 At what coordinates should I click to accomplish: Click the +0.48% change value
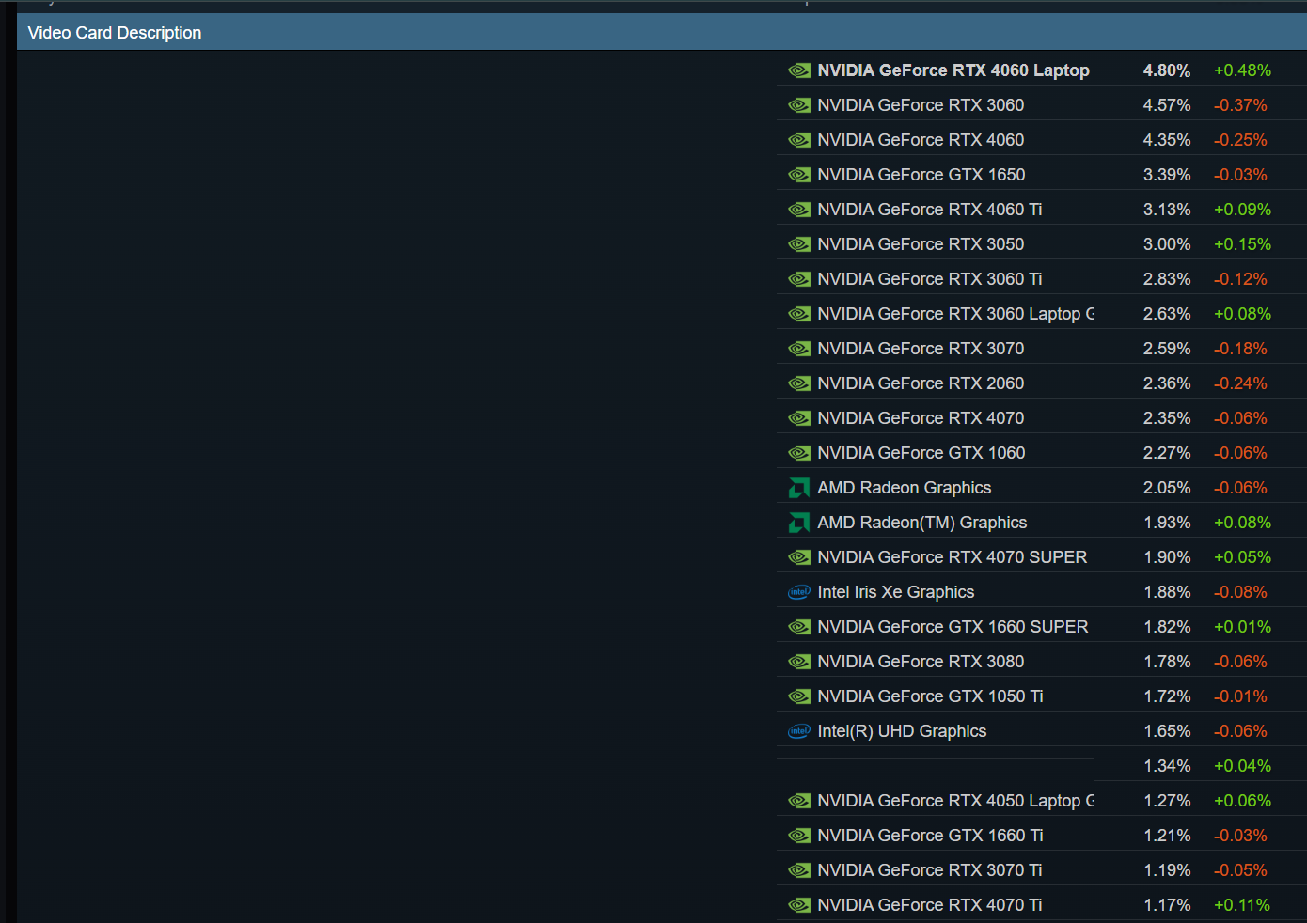1242,70
